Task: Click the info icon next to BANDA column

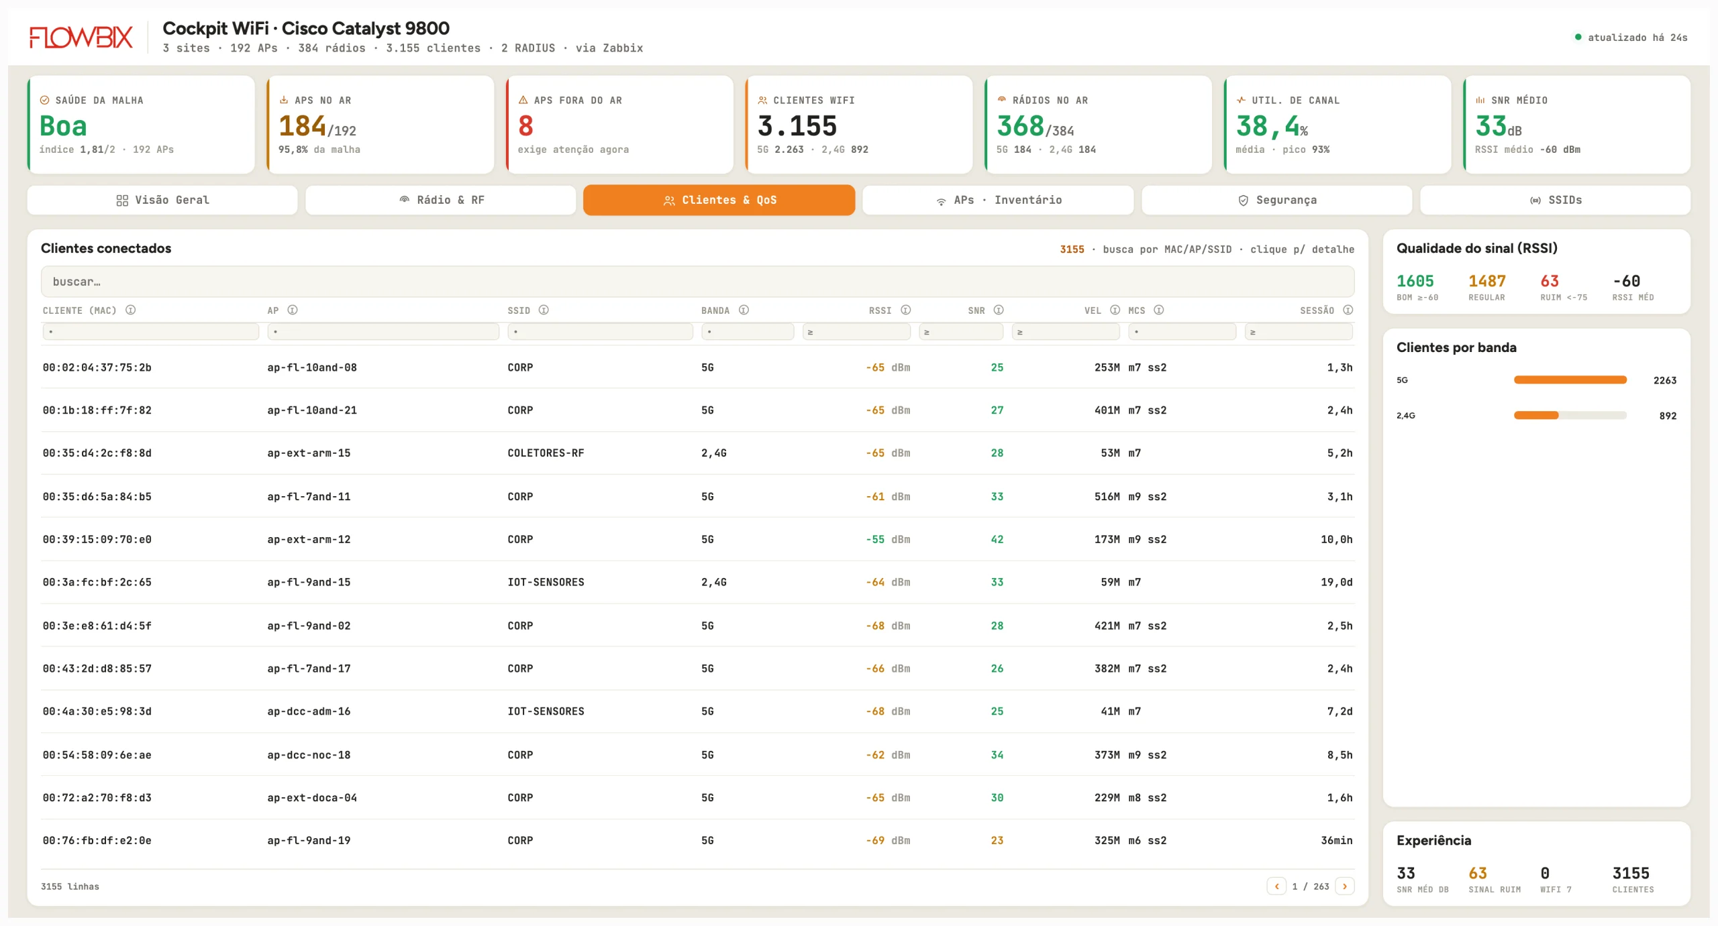Action: tap(744, 310)
